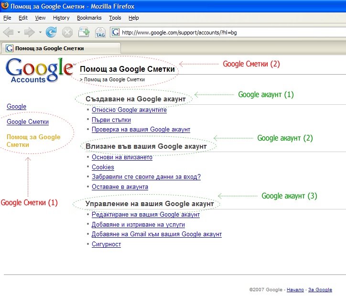Open the Основи на влизането link
346x296 pixels.
tap(122, 157)
